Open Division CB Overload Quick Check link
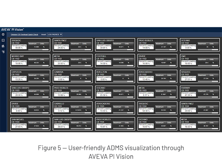 pos(24,35)
